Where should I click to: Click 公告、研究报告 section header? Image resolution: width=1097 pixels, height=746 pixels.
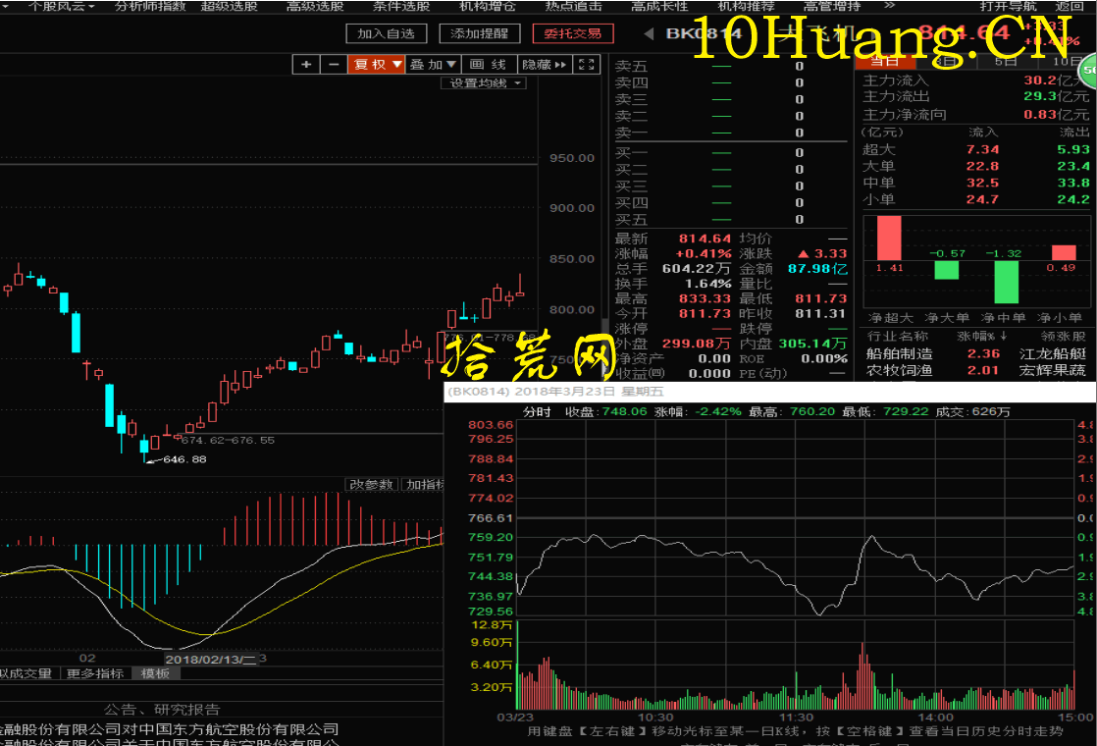pos(162,710)
